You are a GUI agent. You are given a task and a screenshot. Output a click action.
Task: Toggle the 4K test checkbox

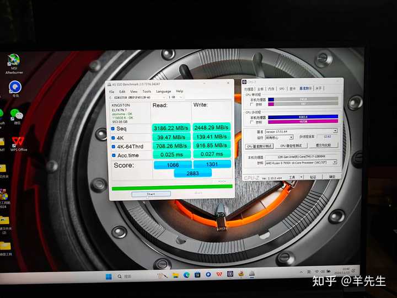click(113, 138)
